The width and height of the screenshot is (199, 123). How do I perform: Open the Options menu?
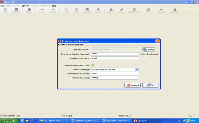pos(25,6)
